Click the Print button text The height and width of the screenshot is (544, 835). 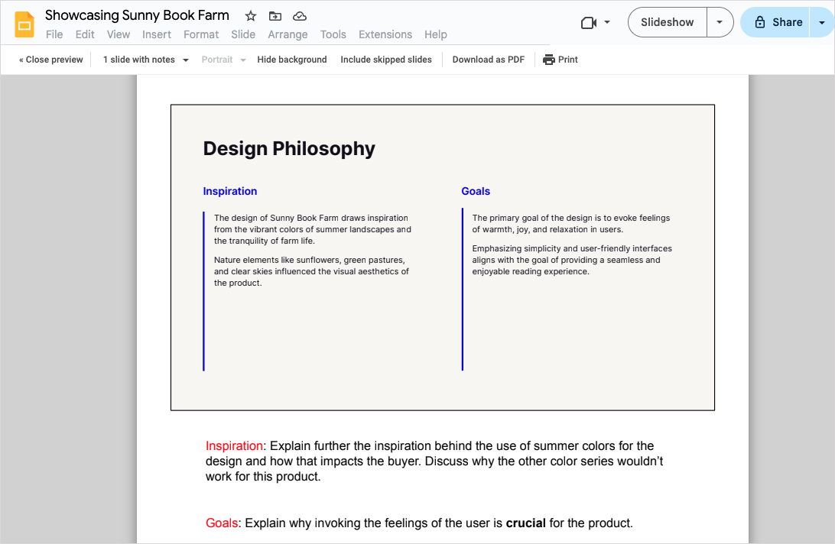pyautogui.click(x=567, y=60)
